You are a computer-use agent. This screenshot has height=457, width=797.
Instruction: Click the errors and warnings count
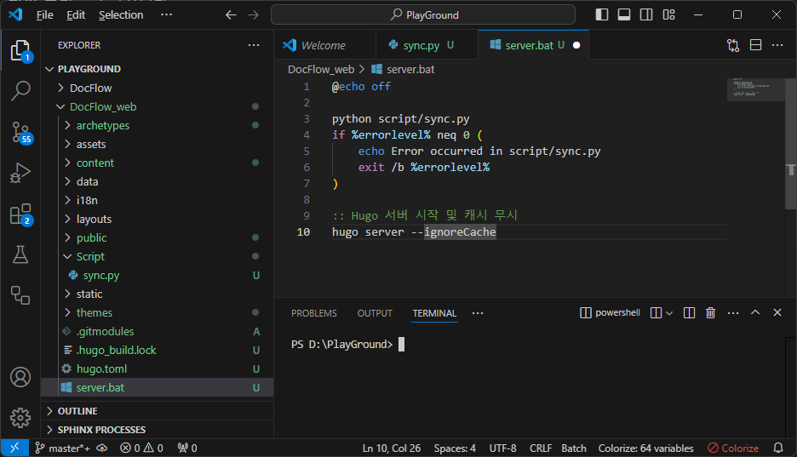coord(141,448)
